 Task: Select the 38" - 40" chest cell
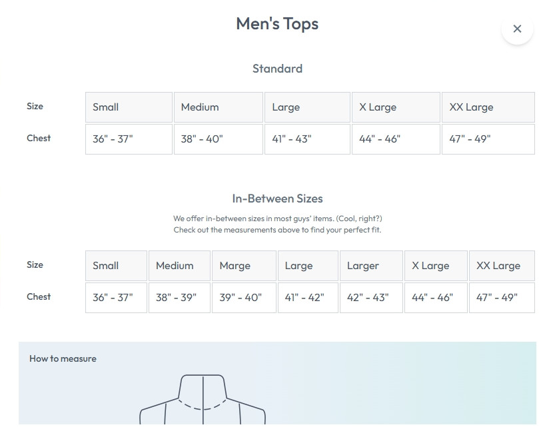coord(218,139)
